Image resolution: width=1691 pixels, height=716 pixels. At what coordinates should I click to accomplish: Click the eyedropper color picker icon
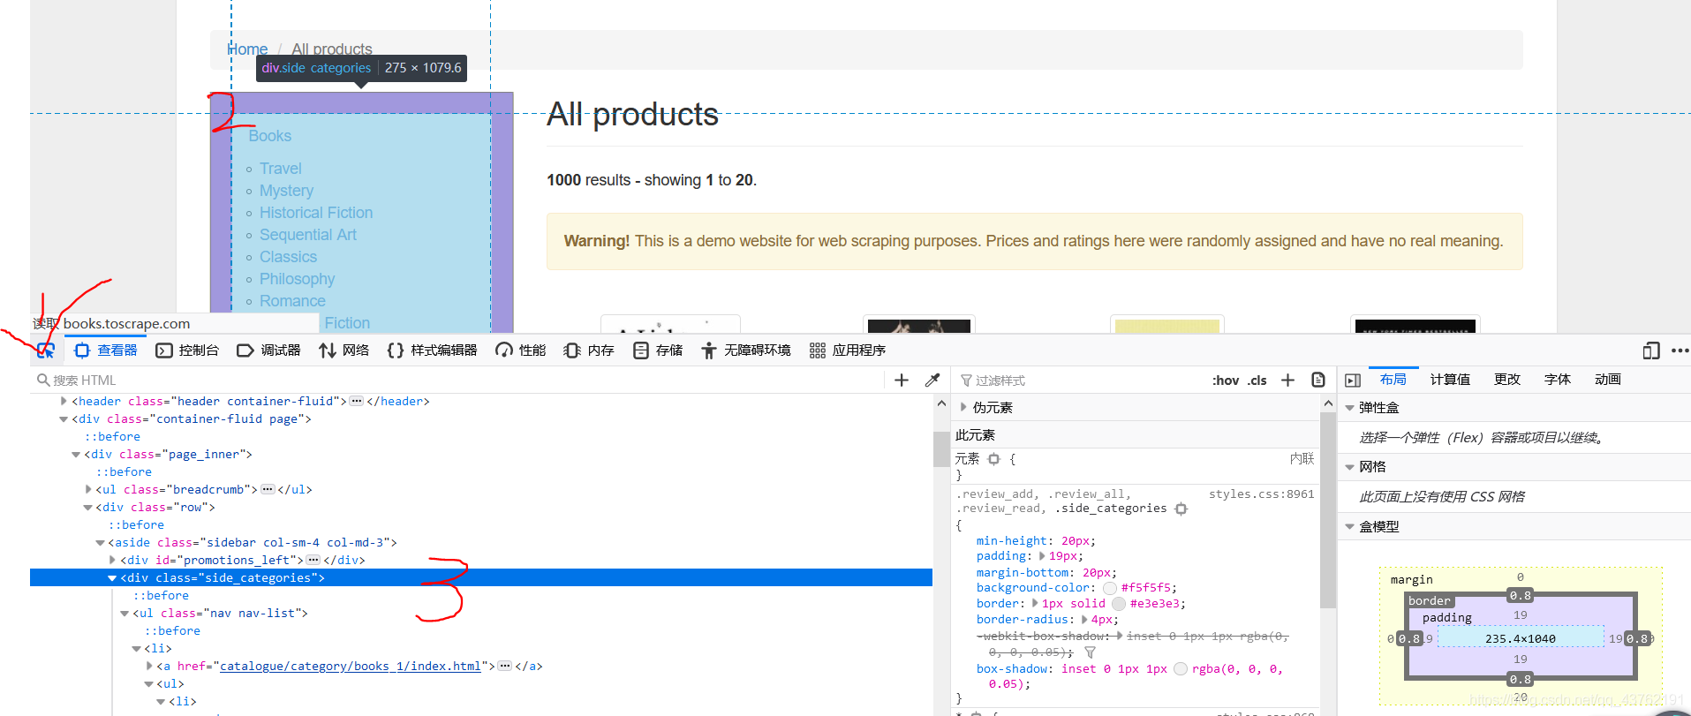click(932, 381)
